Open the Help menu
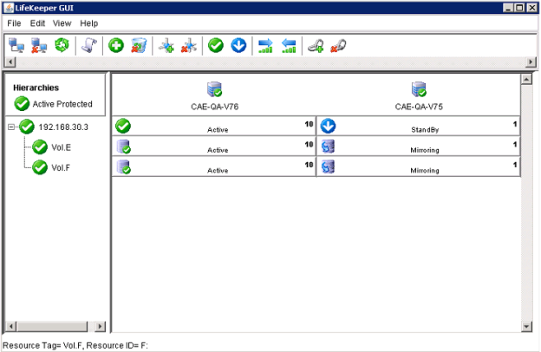This screenshot has height=352, width=541. 89,23
